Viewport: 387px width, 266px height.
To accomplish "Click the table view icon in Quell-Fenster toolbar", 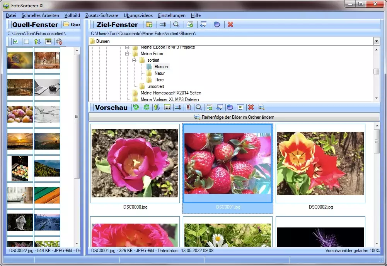I will pyautogui.click(x=48, y=42).
